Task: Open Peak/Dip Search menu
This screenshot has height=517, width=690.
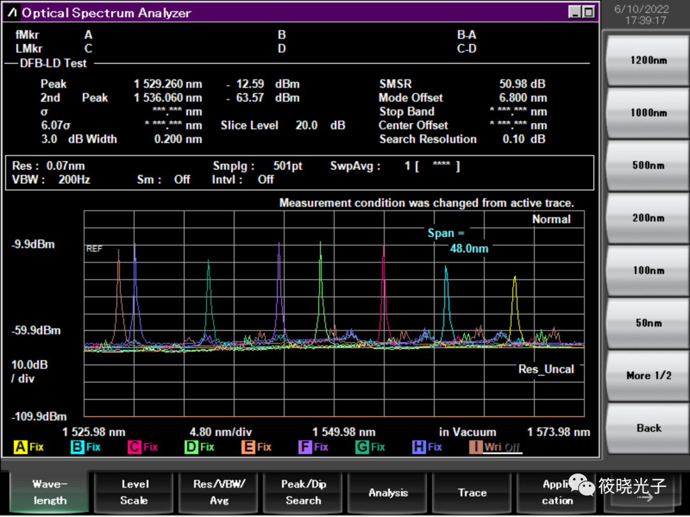Action: tap(303, 492)
